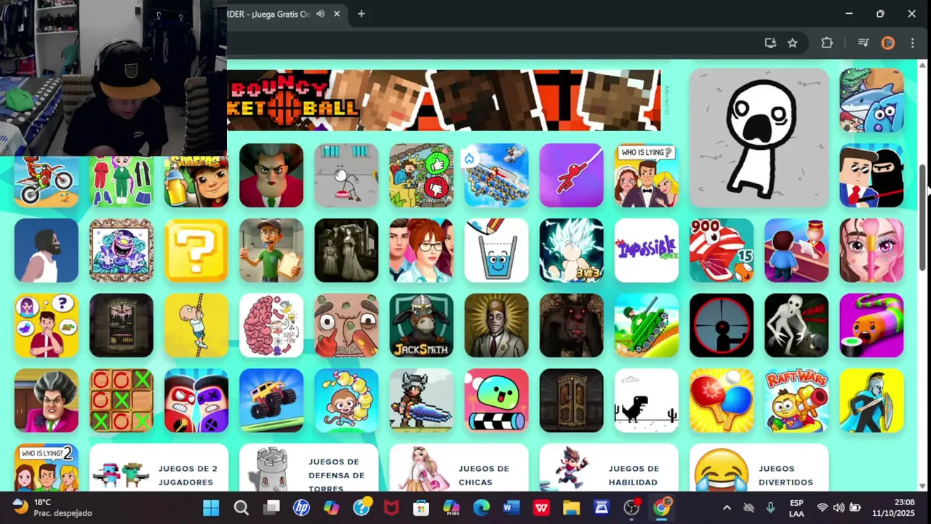Show hidden system tray icons
This screenshot has width=931, height=524.
(x=727, y=507)
